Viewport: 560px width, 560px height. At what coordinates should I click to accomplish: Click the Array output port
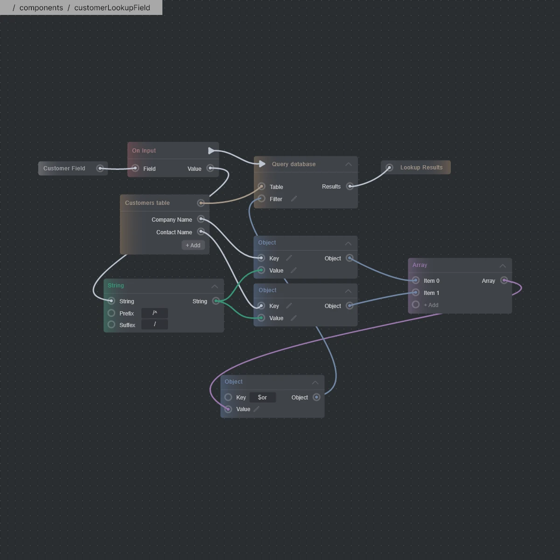(x=504, y=280)
